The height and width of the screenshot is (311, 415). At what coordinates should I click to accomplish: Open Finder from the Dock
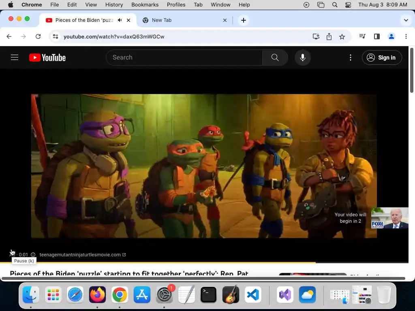[31, 294]
